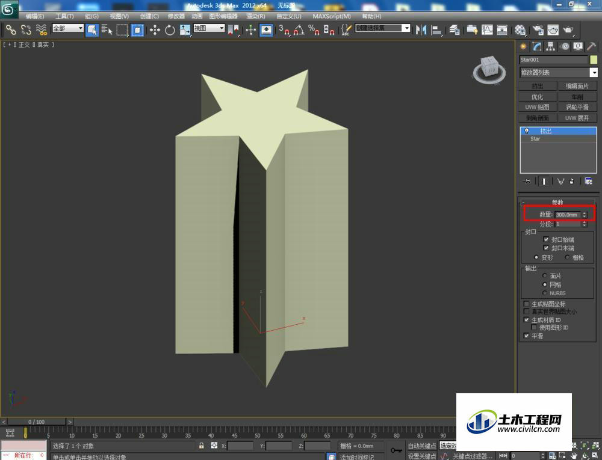Screen dimensions: 602x460
Task: Click the Bind to Space Warp icon
Action: (41, 29)
